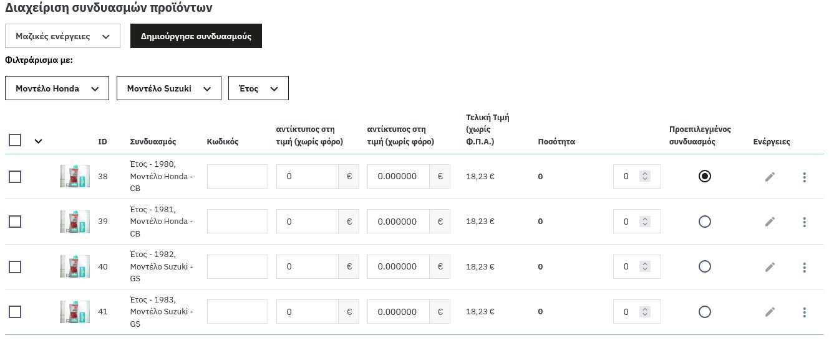The width and height of the screenshot is (834, 356).
Task: Click edit pencil icon for combination 41
Action: [770, 312]
